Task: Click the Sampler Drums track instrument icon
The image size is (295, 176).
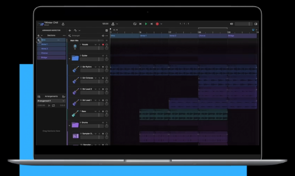Action: tap(75, 136)
